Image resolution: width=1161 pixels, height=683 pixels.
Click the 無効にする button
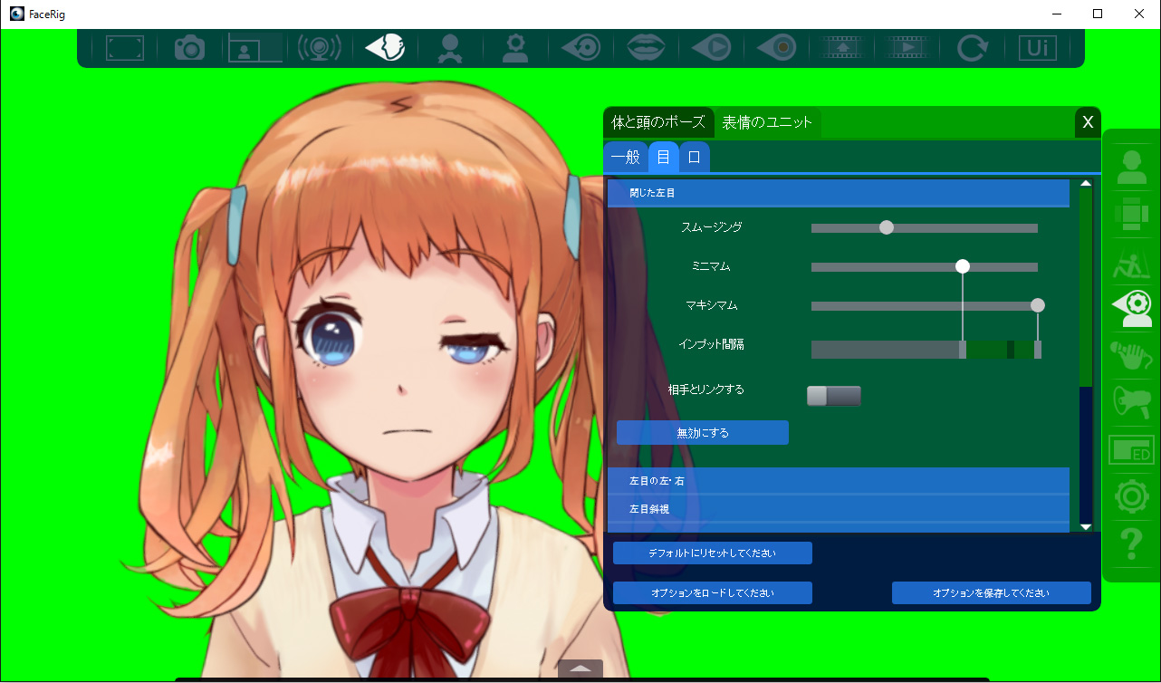[702, 433]
